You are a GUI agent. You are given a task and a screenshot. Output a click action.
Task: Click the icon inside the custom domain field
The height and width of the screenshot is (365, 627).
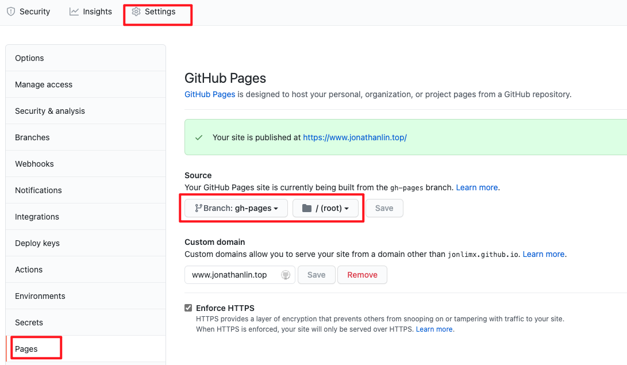(x=285, y=275)
